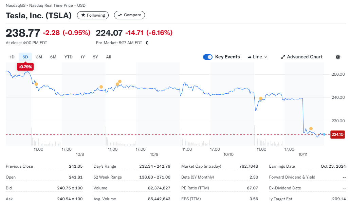
Task: Click the star icon in Following button
Action: click(x=83, y=15)
